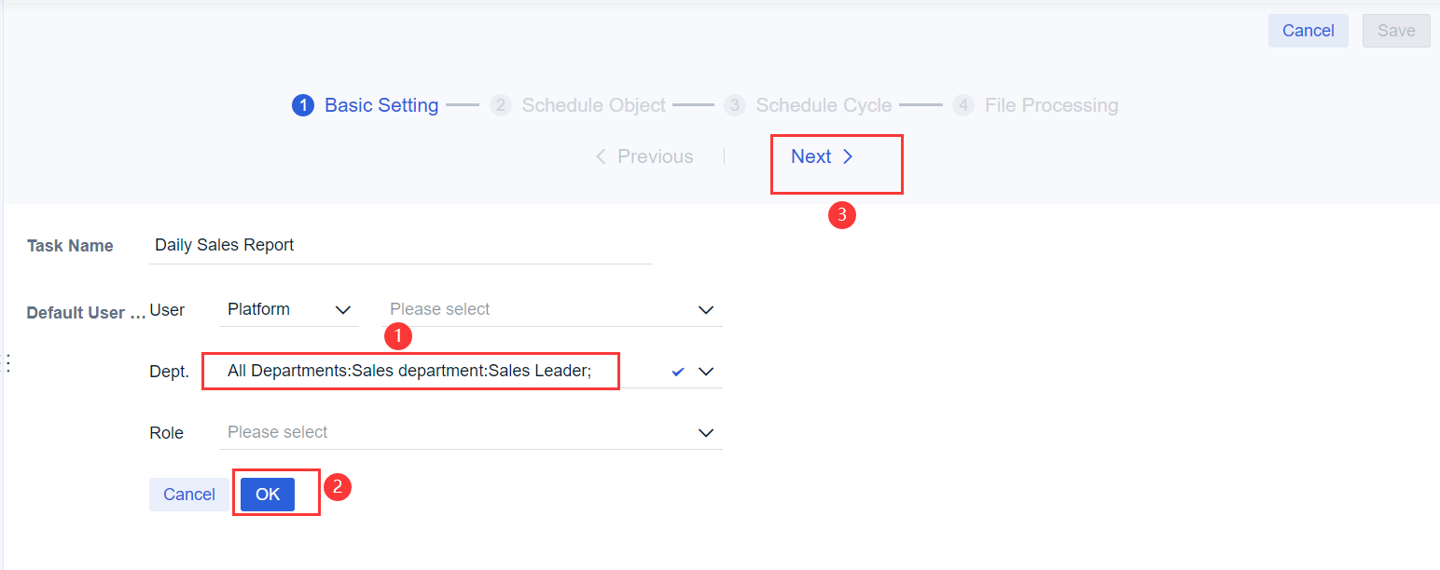The height and width of the screenshot is (570, 1440).
Task: Click red badge numbered 3
Action: tap(840, 215)
